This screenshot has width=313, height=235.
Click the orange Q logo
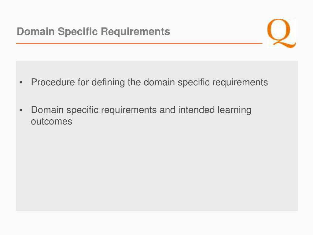[x=282, y=33]
